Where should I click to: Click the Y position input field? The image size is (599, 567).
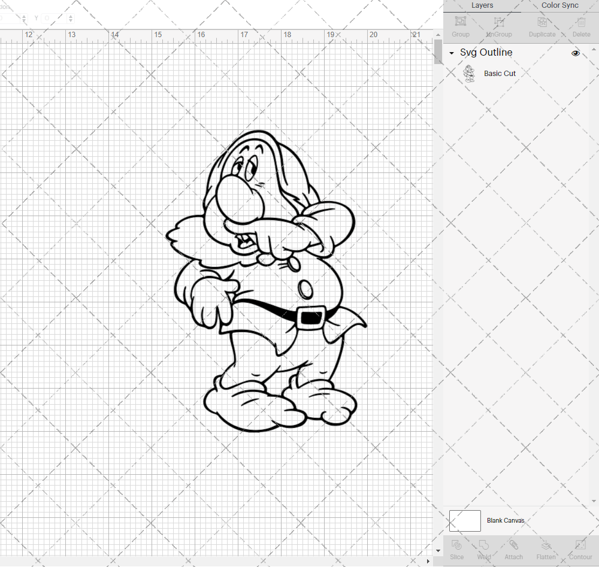pos(55,18)
